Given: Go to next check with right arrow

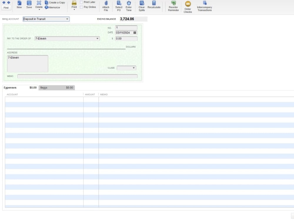Looking at the screenshot, I should pyautogui.click(x=9, y=2).
